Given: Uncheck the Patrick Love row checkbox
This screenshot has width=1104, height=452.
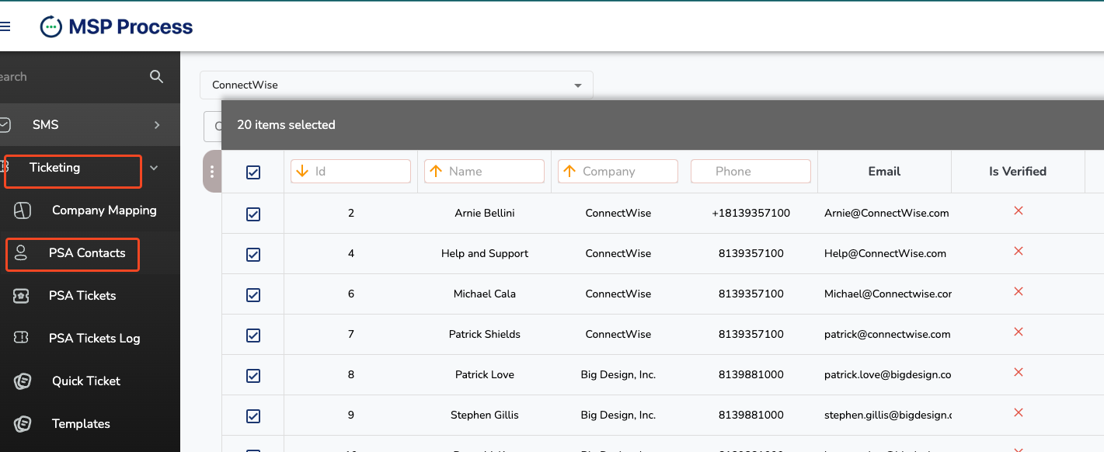Looking at the screenshot, I should click(x=253, y=376).
